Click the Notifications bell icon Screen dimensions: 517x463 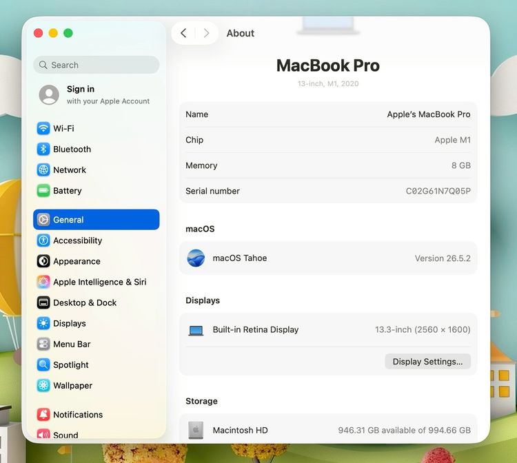pyautogui.click(x=43, y=414)
